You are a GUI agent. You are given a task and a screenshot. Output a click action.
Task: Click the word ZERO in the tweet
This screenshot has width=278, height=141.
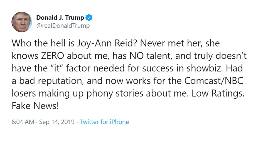click(x=53, y=56)
